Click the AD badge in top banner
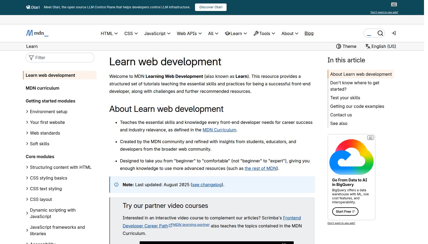428x244 pixels. pos(394,4)
